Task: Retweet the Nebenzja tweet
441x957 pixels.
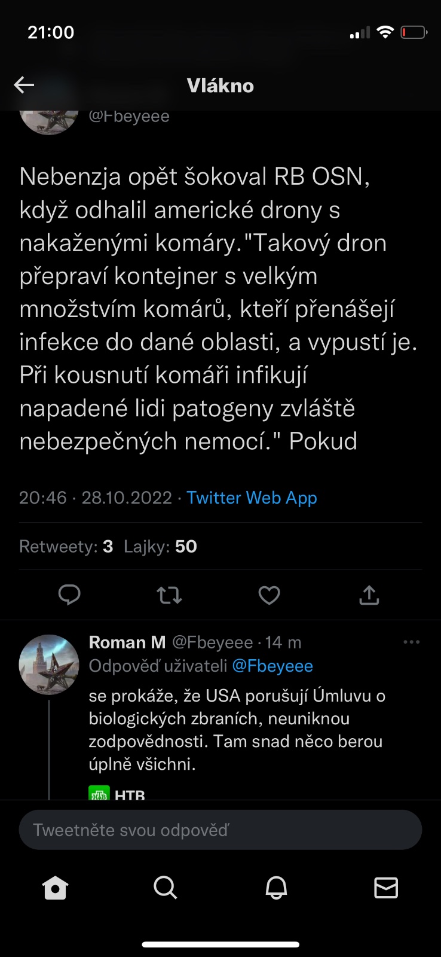Action: pos(169,595)
